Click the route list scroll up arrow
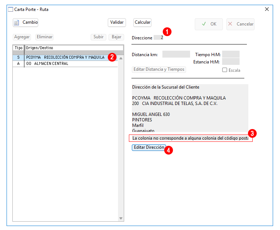This screenshot has width=280, height=230. (x=121, y=58)
